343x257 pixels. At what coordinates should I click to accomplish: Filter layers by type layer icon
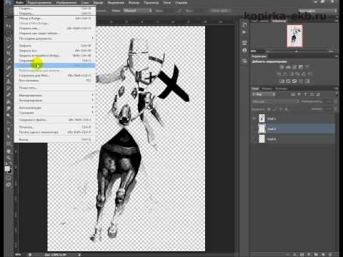coord(306,95)
